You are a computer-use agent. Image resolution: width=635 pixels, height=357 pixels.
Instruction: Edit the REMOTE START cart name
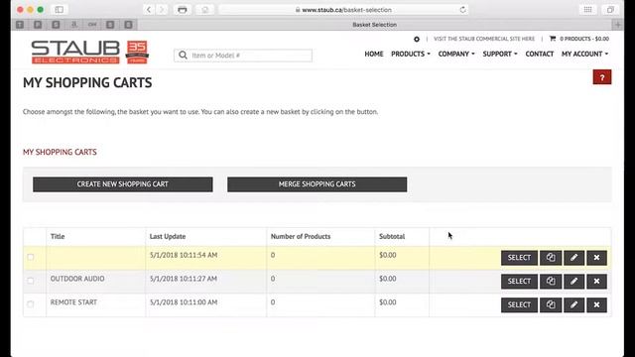pos(573,304)
